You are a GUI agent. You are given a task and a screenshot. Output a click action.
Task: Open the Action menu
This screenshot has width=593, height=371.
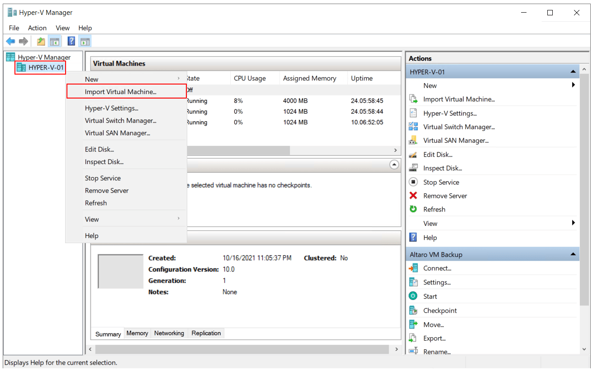click(37, 28)
